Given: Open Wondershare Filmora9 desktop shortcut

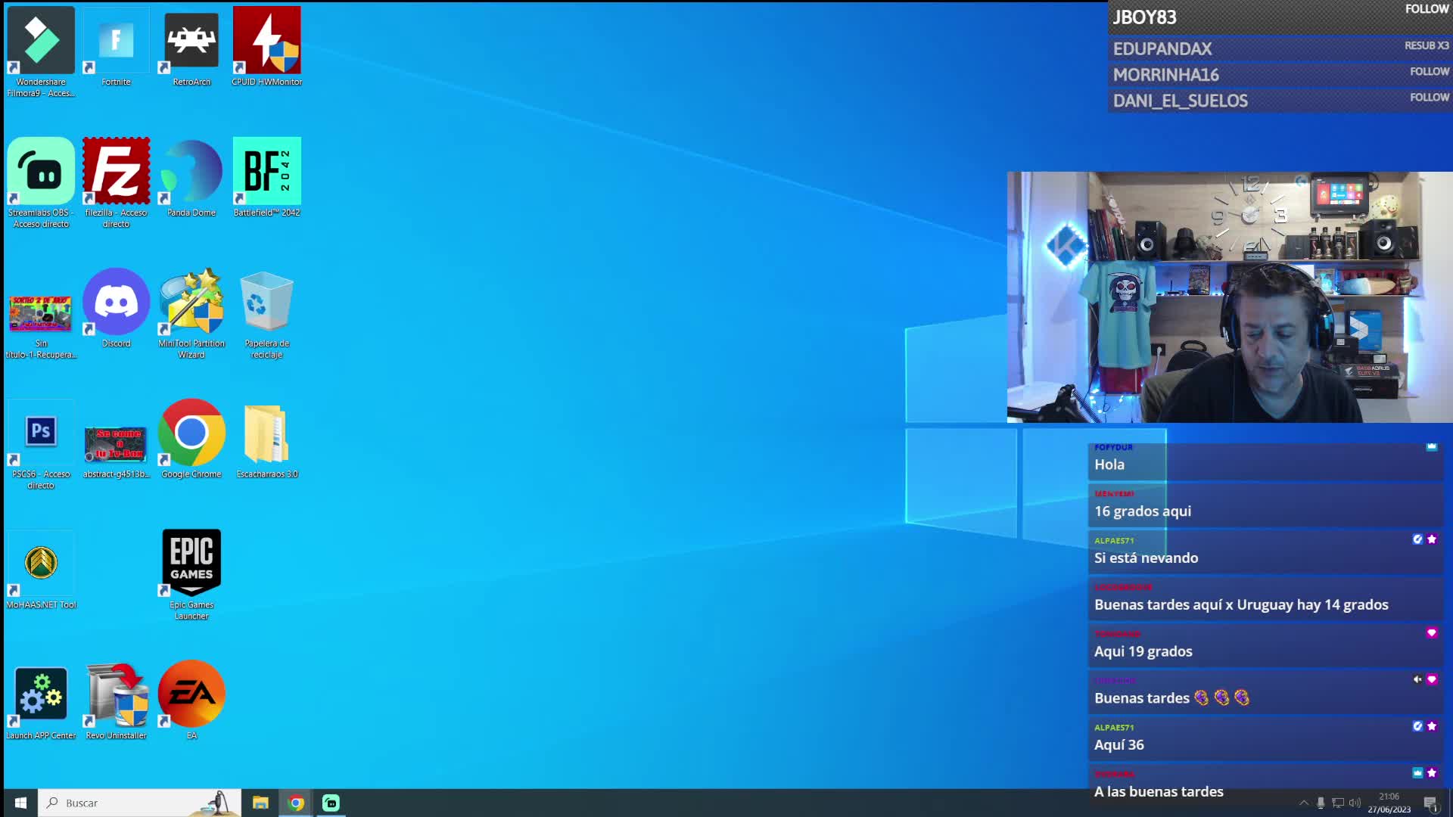Looking at the screenshot, I should coord(41,51).
